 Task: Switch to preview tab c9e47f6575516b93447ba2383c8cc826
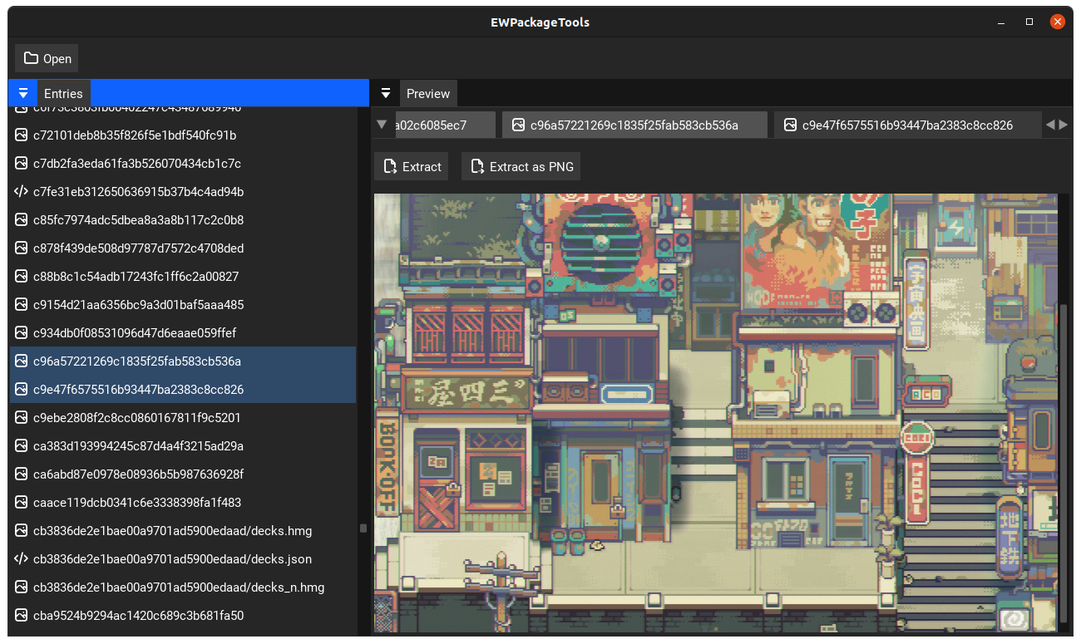point(906,125)
